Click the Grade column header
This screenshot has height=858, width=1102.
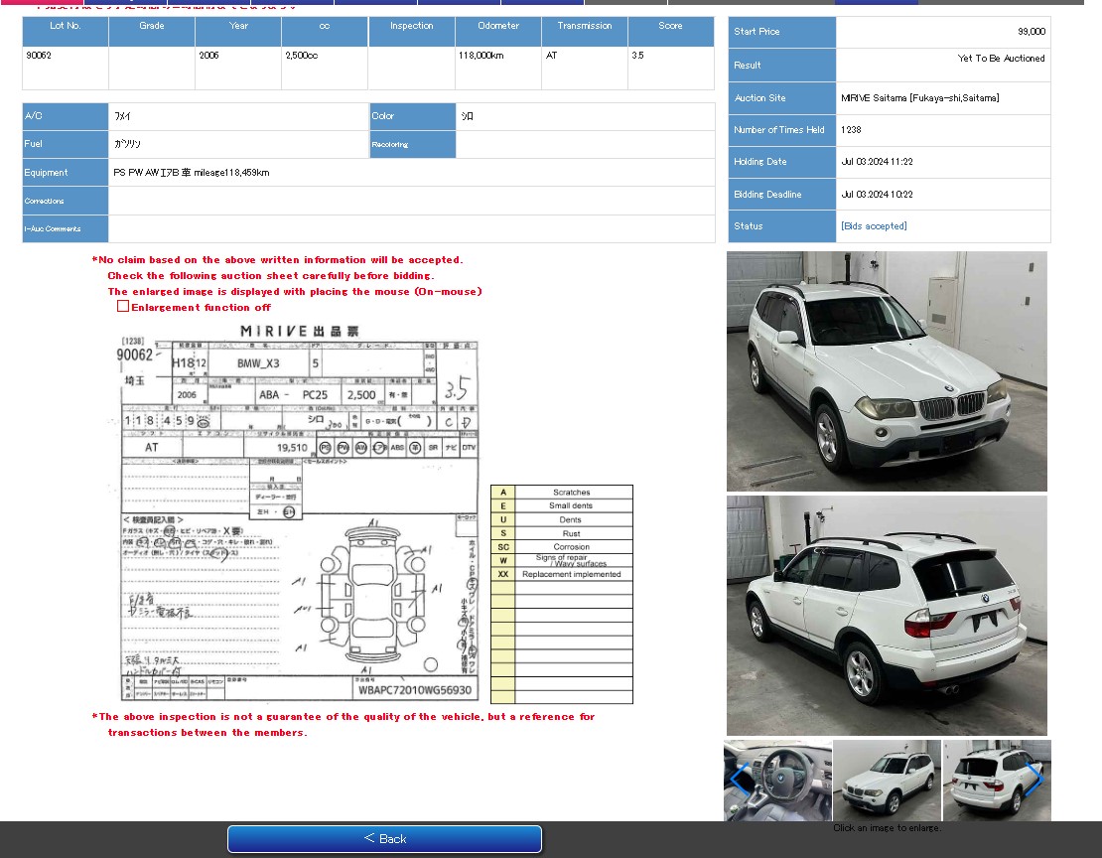[x=152, y=31]
